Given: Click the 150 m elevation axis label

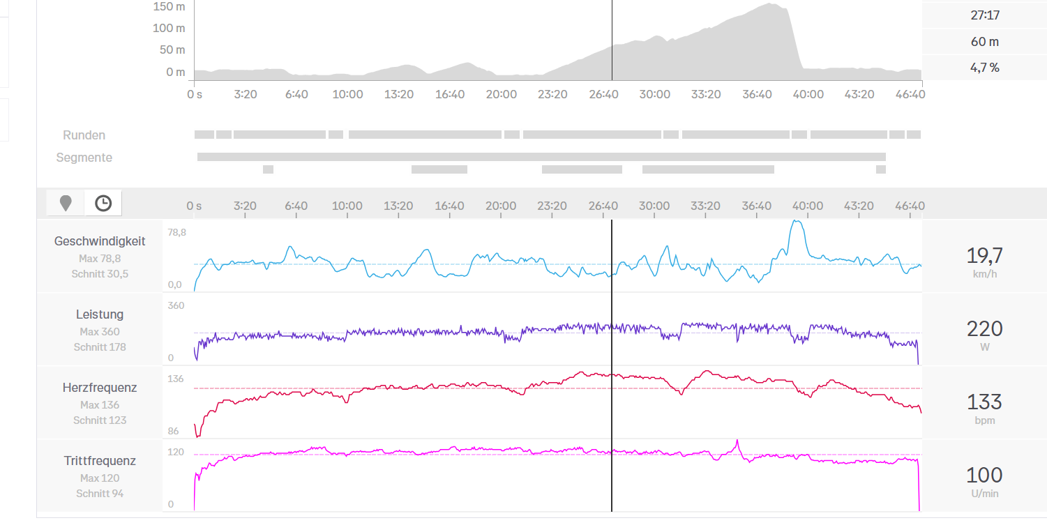Looking at the screenshot, I should tap(169, 6).
